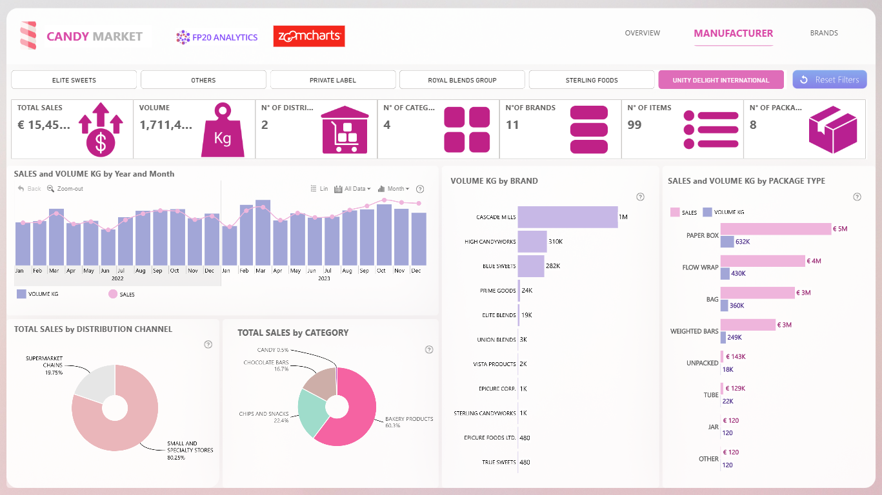Click the brands stacked bars icon
This screenshot has height=495, width=882.
[x=589, y=130]
